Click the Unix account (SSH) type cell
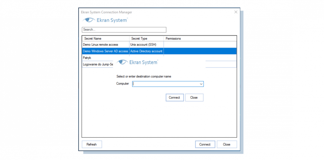Screen dimensions: 324x160 click(143, 44)
